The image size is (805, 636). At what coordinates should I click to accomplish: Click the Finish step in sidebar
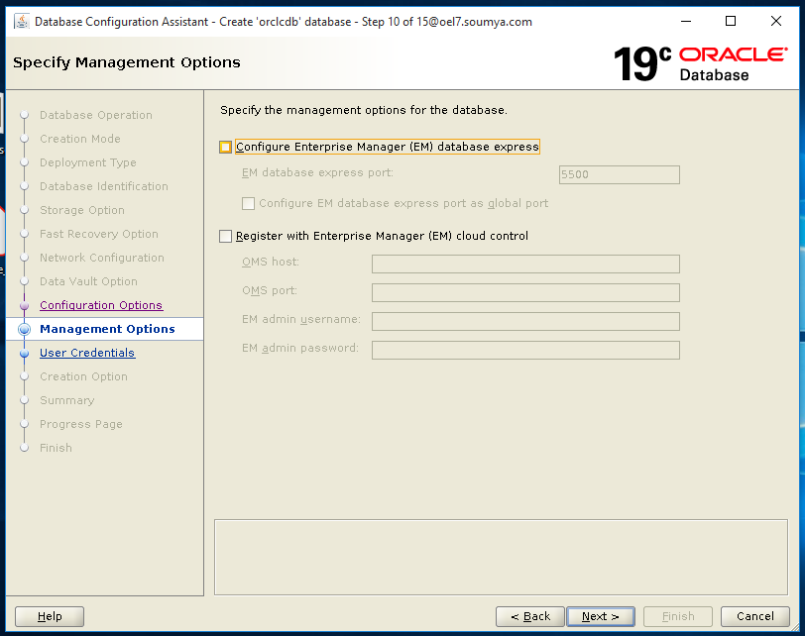(56, 448)
